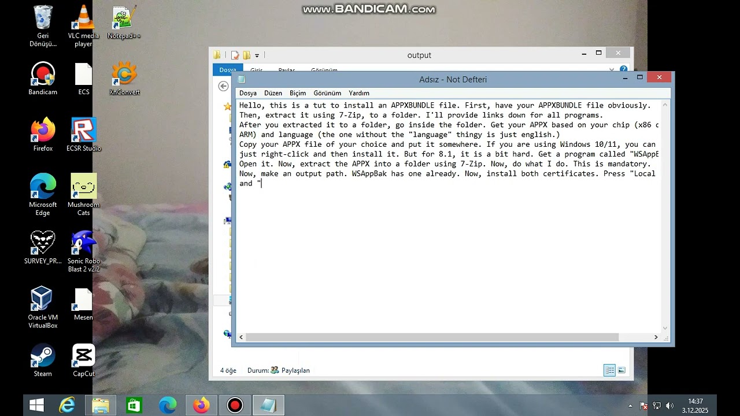The height and width of the screenshot is (416, 740).
Task: Open Windows Store from the taskbar
Action: [x=134, y=406]
